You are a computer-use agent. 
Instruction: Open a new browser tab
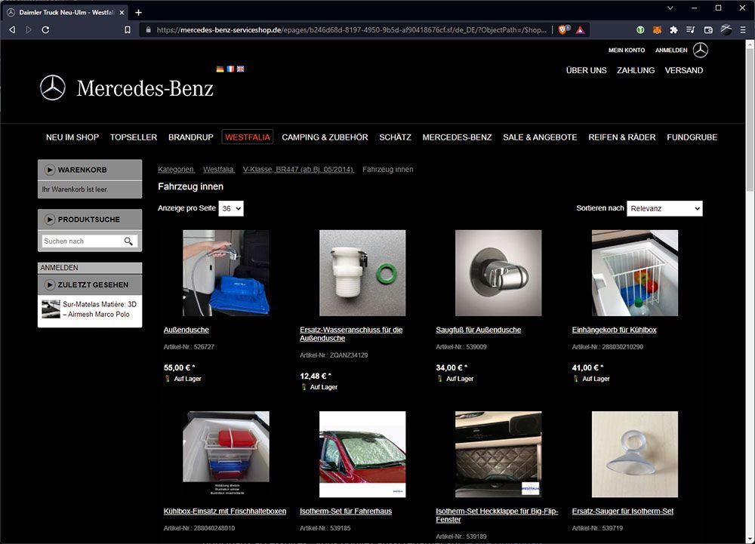(138, 13)
